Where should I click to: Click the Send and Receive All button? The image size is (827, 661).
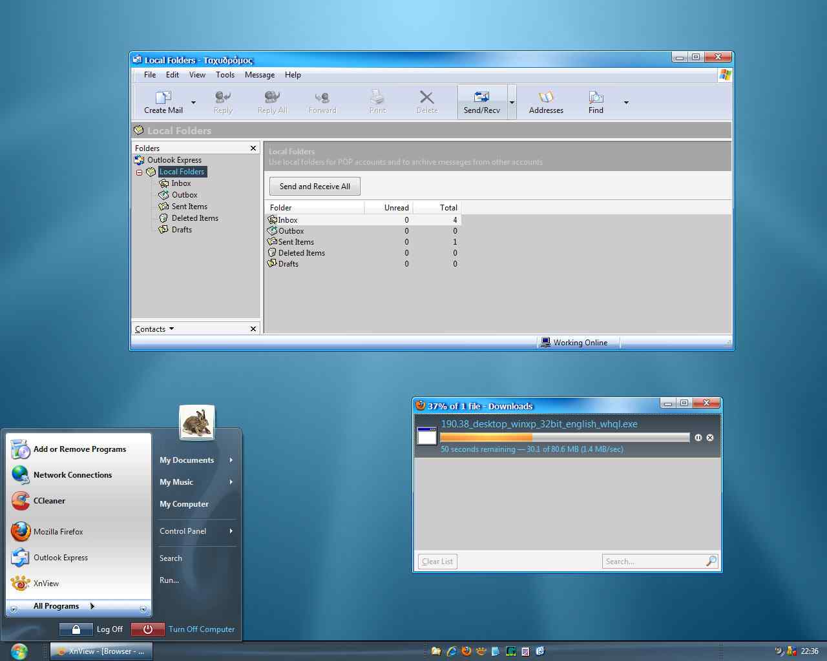[315, 187]
